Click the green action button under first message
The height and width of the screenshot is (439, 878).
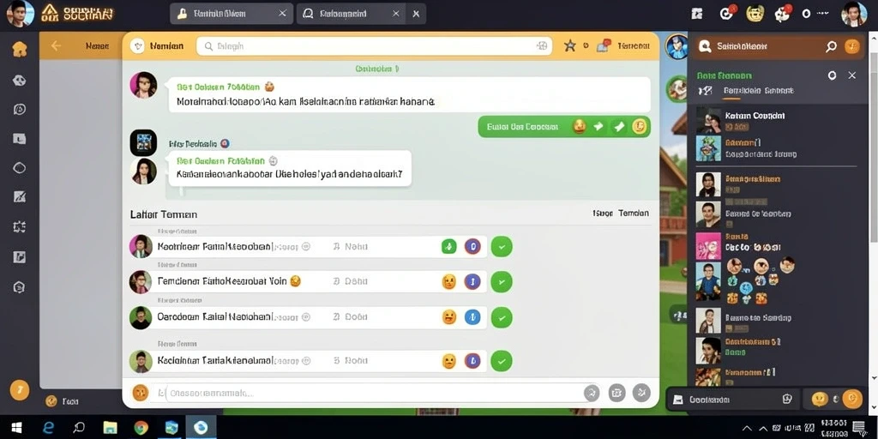click(564, 127)
